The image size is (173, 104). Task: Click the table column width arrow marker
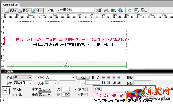coord(66,63)
